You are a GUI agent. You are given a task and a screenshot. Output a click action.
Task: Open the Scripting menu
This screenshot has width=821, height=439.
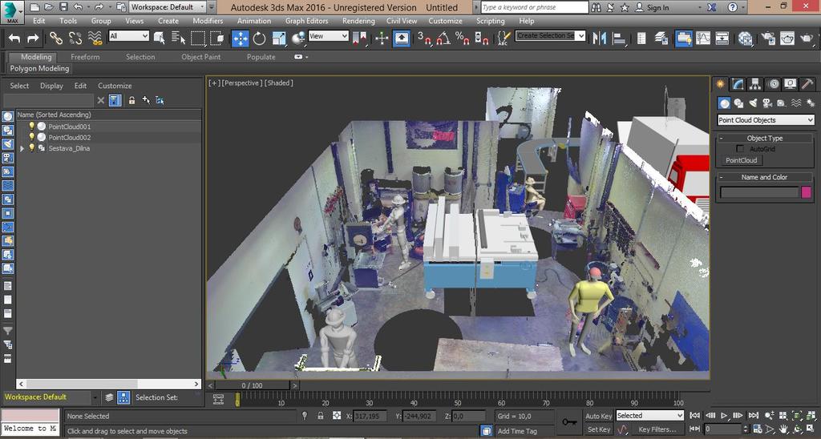490,21
